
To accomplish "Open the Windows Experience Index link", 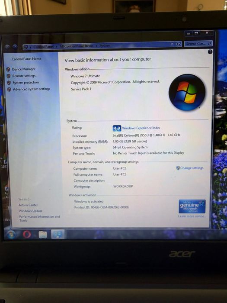I will click(141, 128).
